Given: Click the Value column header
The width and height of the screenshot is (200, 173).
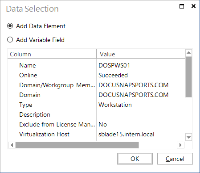Looking at the screenshot, I should (x=141, y=54).
